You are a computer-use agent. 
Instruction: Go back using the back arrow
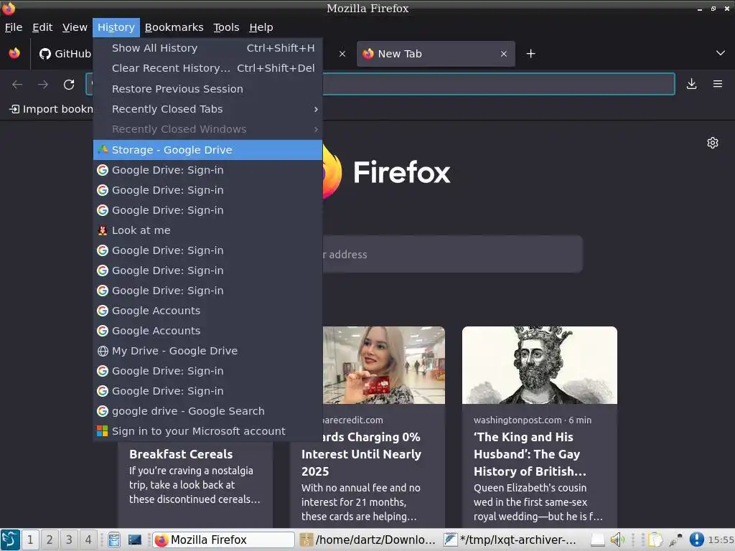17,85
